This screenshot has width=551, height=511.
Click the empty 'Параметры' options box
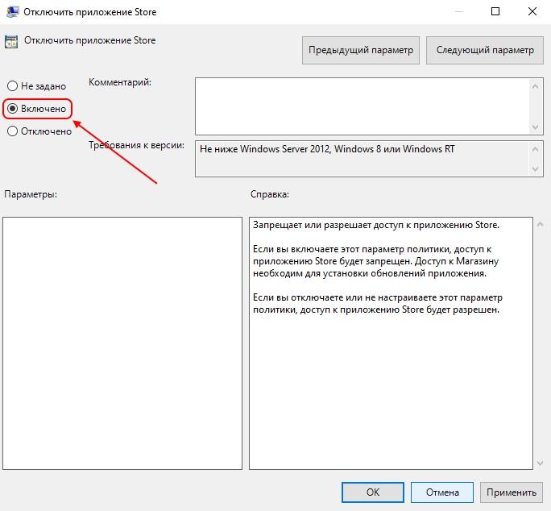(122, 343)
